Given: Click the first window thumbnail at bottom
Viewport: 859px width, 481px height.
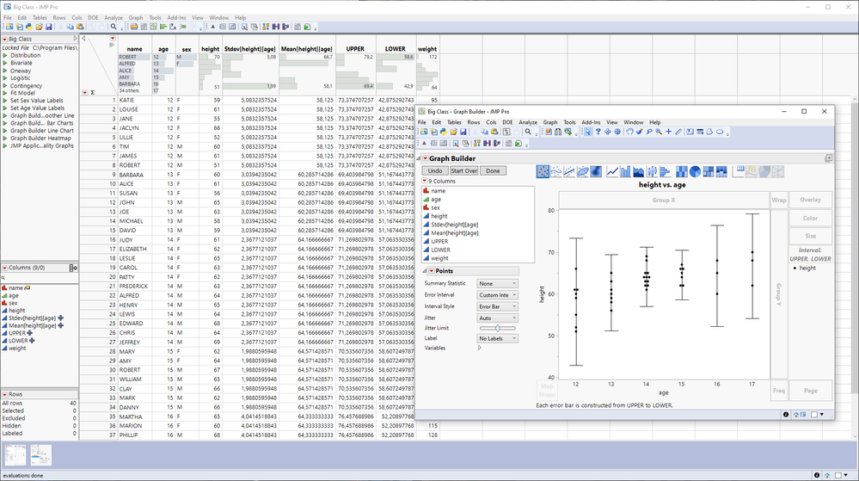Looking at the screenshot, I should (x=15, y=455).
